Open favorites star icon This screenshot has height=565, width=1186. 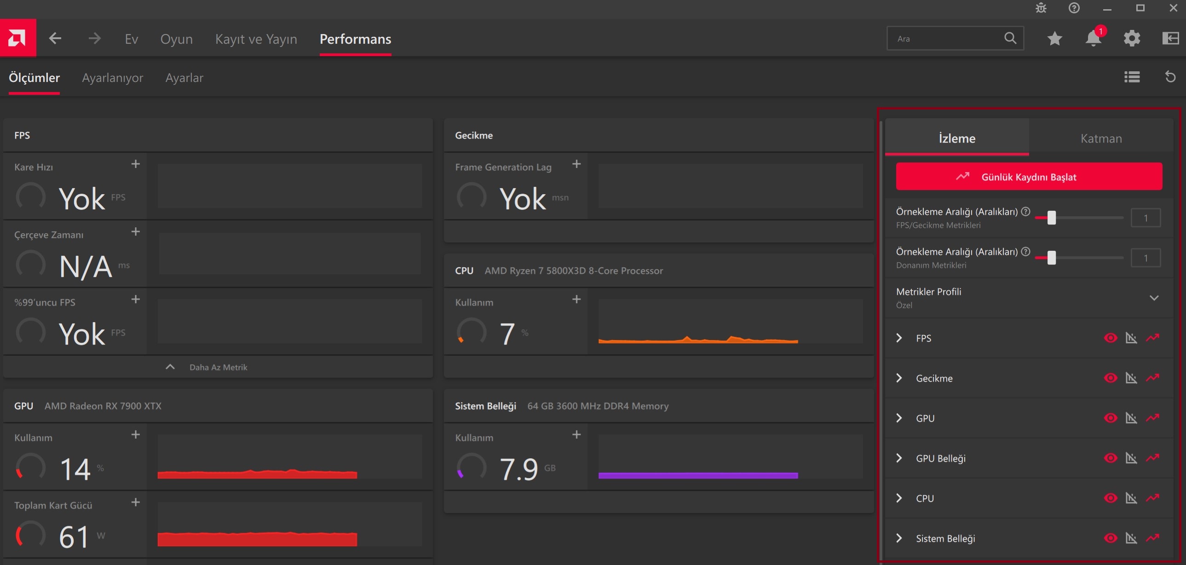point(1055,39)
